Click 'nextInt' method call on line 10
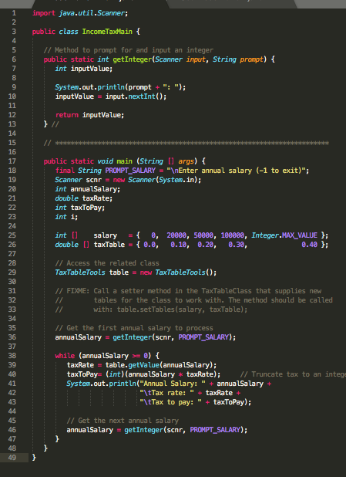Image resolution: width=346 pixels, height=477 pixels. [142, 96]
